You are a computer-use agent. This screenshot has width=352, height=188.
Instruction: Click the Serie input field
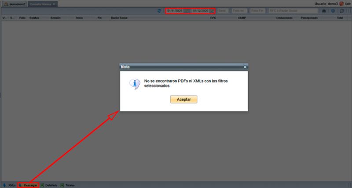[x=223, y=11]
